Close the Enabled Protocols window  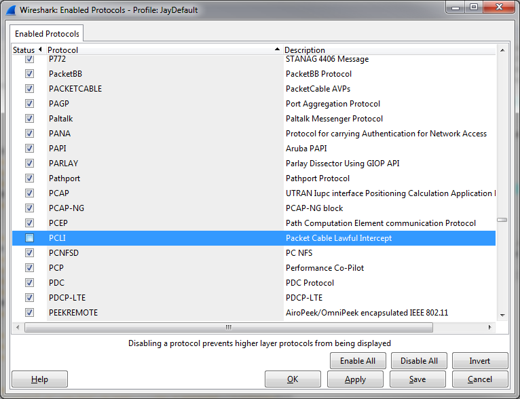pos(499,7)
